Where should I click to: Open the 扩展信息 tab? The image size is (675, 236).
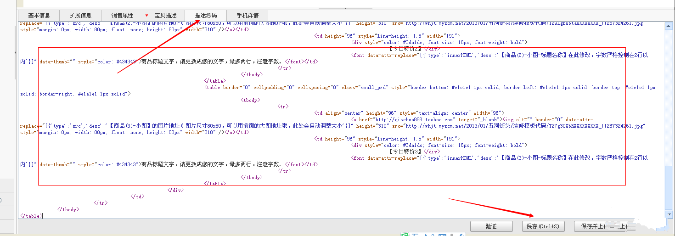point(80,16)
